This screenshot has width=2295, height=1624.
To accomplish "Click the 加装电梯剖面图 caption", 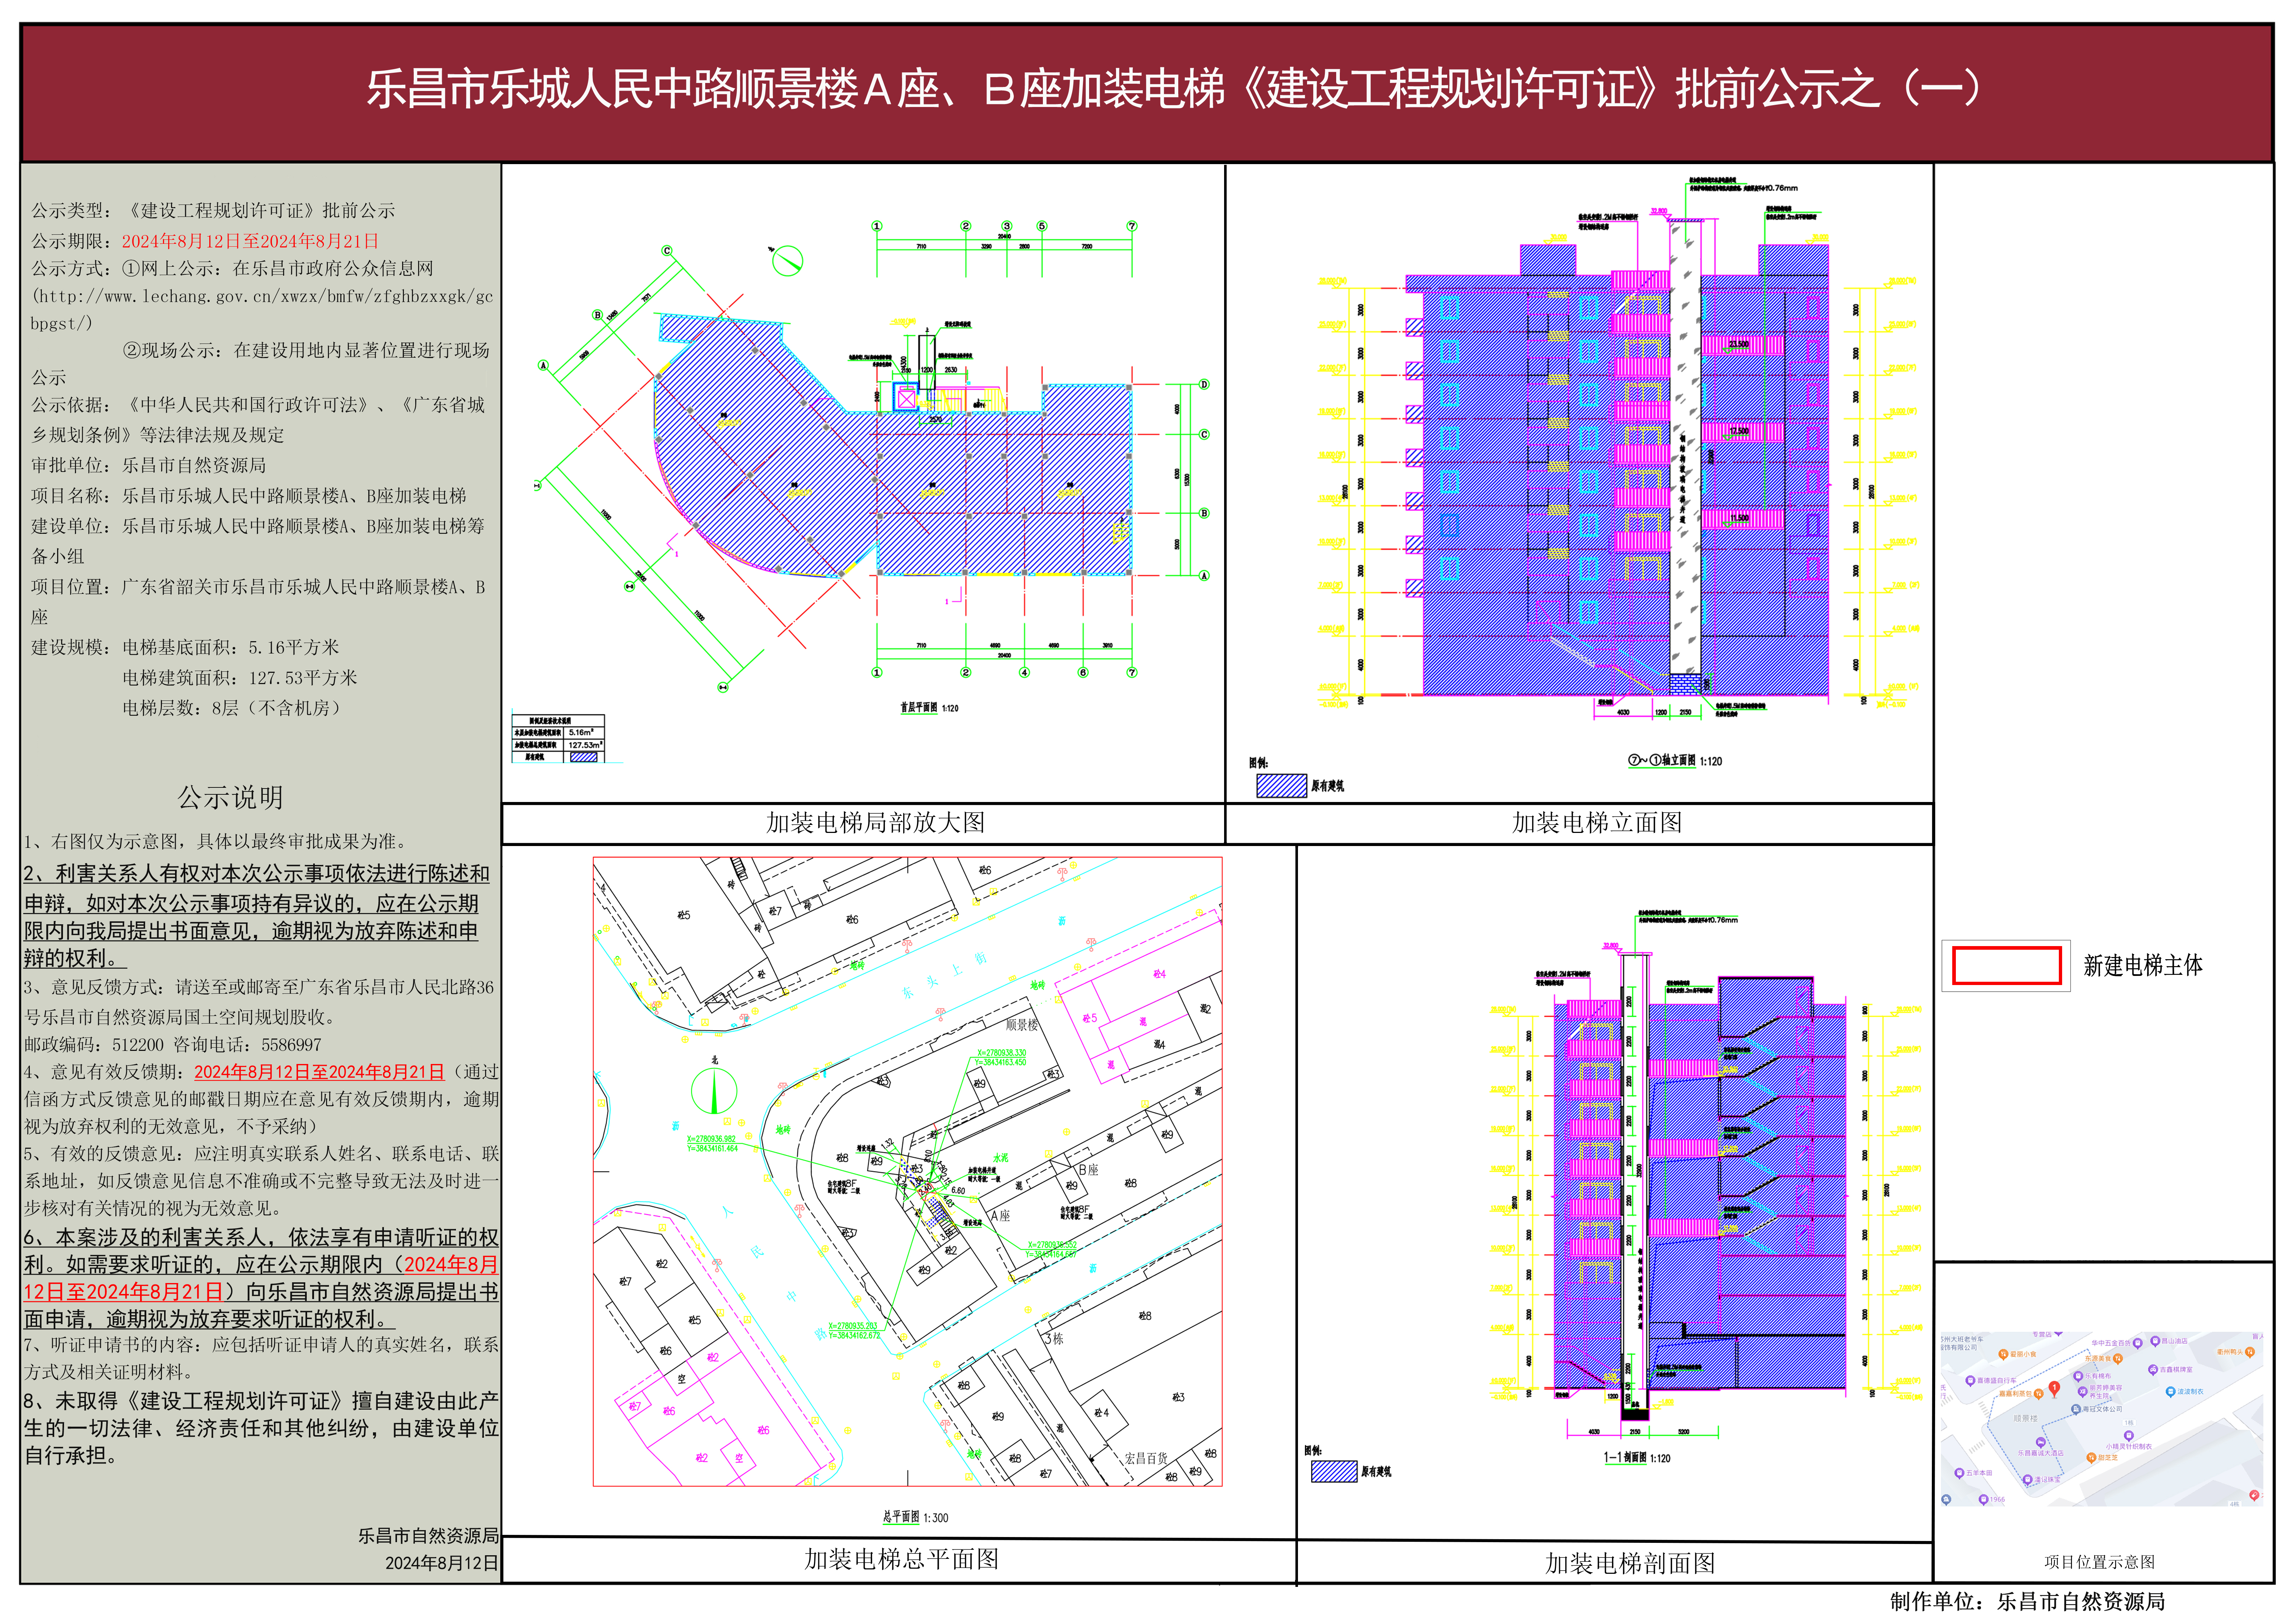I will [x=1630, y=1563].
